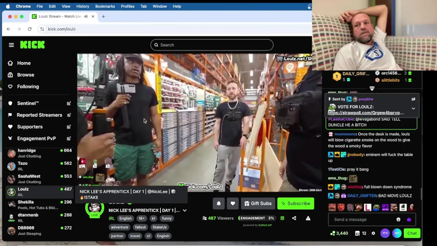Go to Home in Kick sidebar
The width and height of the screenshot is (437, 246).
[x=19, y=63]
